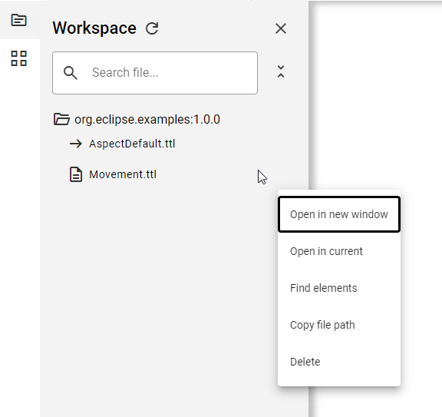This screenshot has height=417, width=442.
Task: Focus the Search file input field
Action: 155,73
